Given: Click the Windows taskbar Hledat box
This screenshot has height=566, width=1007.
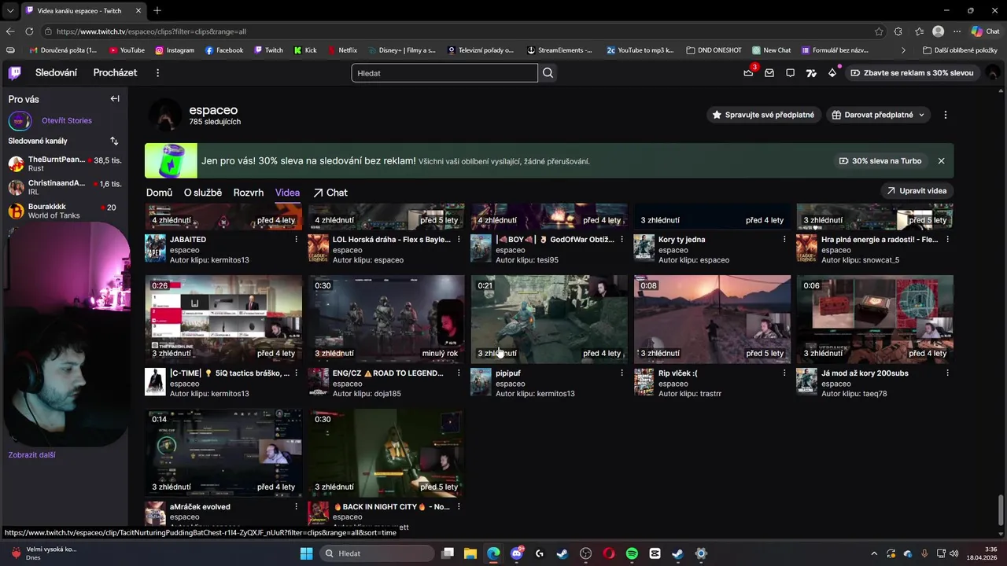Looking at the screenshot, I should click(378, 553).
